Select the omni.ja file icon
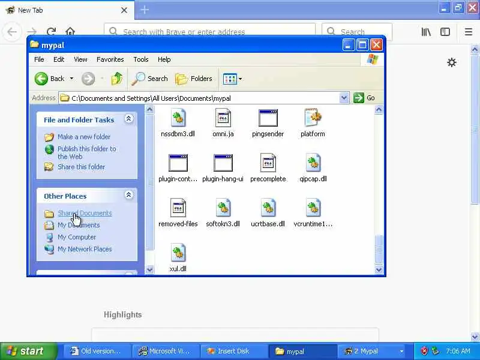Viewport: 480px width, 360px height. pos(223,118)
